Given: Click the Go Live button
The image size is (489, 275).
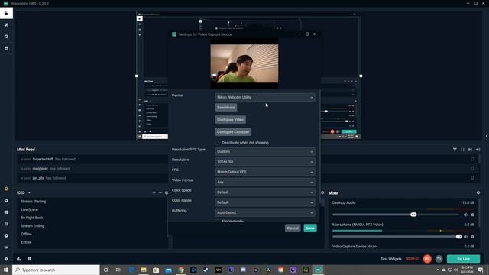Looking at the screenshot, I should [x=463, y=259].
